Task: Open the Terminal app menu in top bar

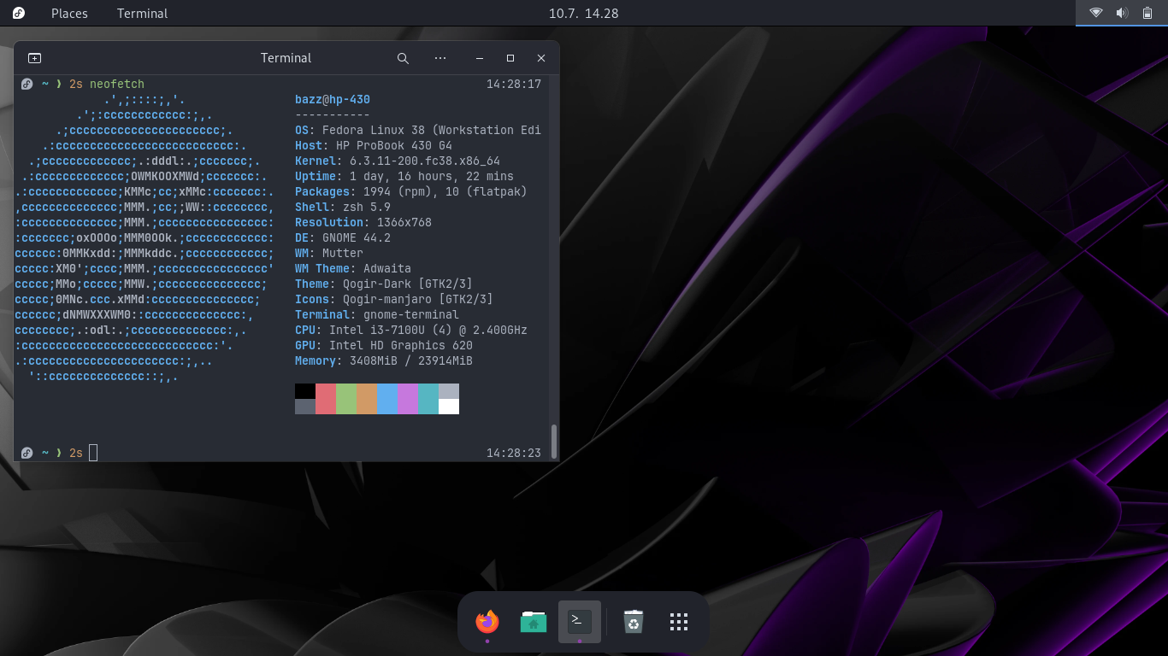Action: coord(142,13)
